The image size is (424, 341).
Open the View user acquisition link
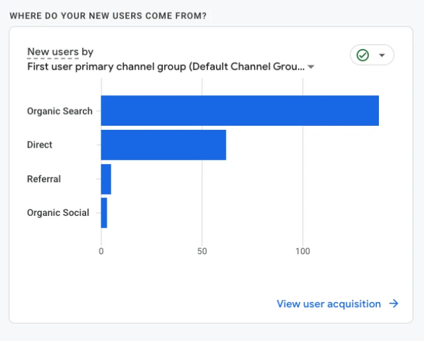coord(329,304)
